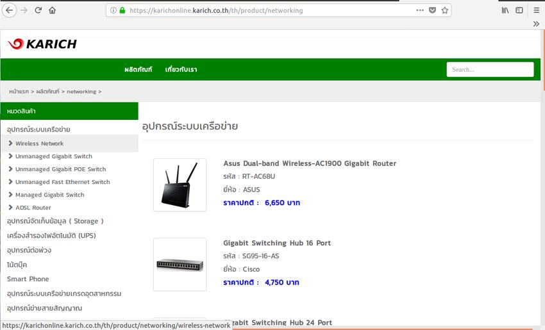Bookmark this page with the star

pyautogui.click(x=444, y=10)
